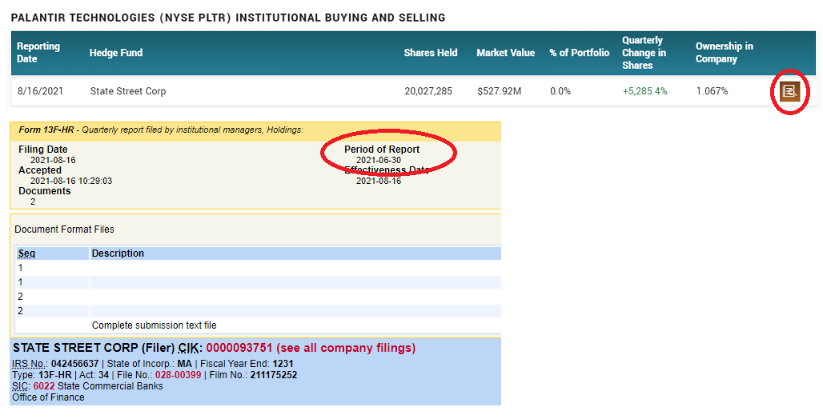Open the filing details icon for State Street

[x=789, y=91]
